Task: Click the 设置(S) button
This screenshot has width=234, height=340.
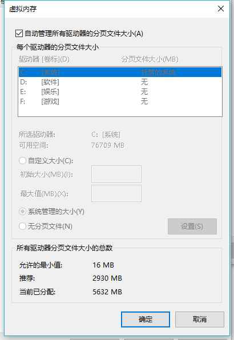Action: tap(192, 226)
